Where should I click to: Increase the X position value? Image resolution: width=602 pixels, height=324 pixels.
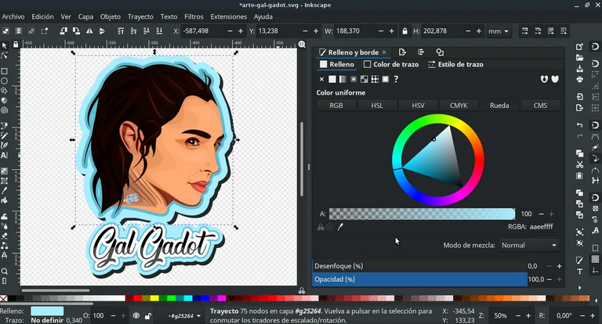[x=241, y=31]
